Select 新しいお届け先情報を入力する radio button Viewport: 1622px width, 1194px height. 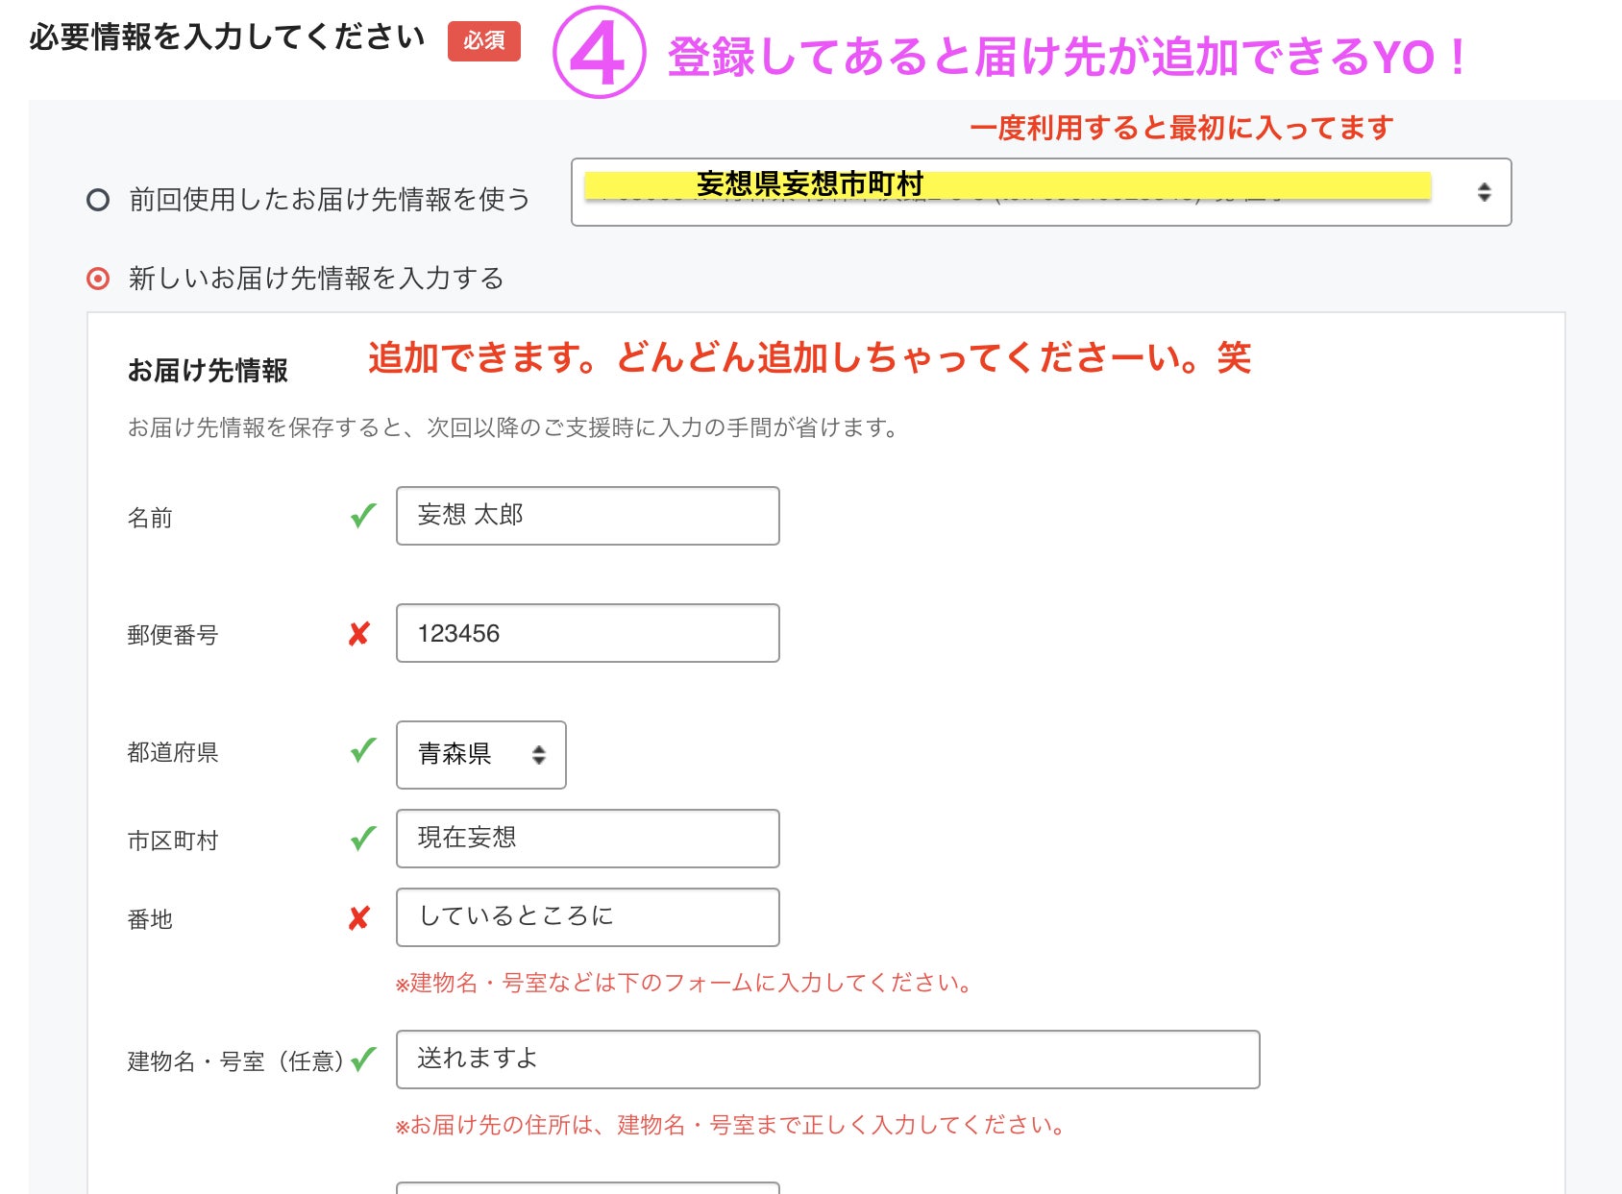click(98, 279)
